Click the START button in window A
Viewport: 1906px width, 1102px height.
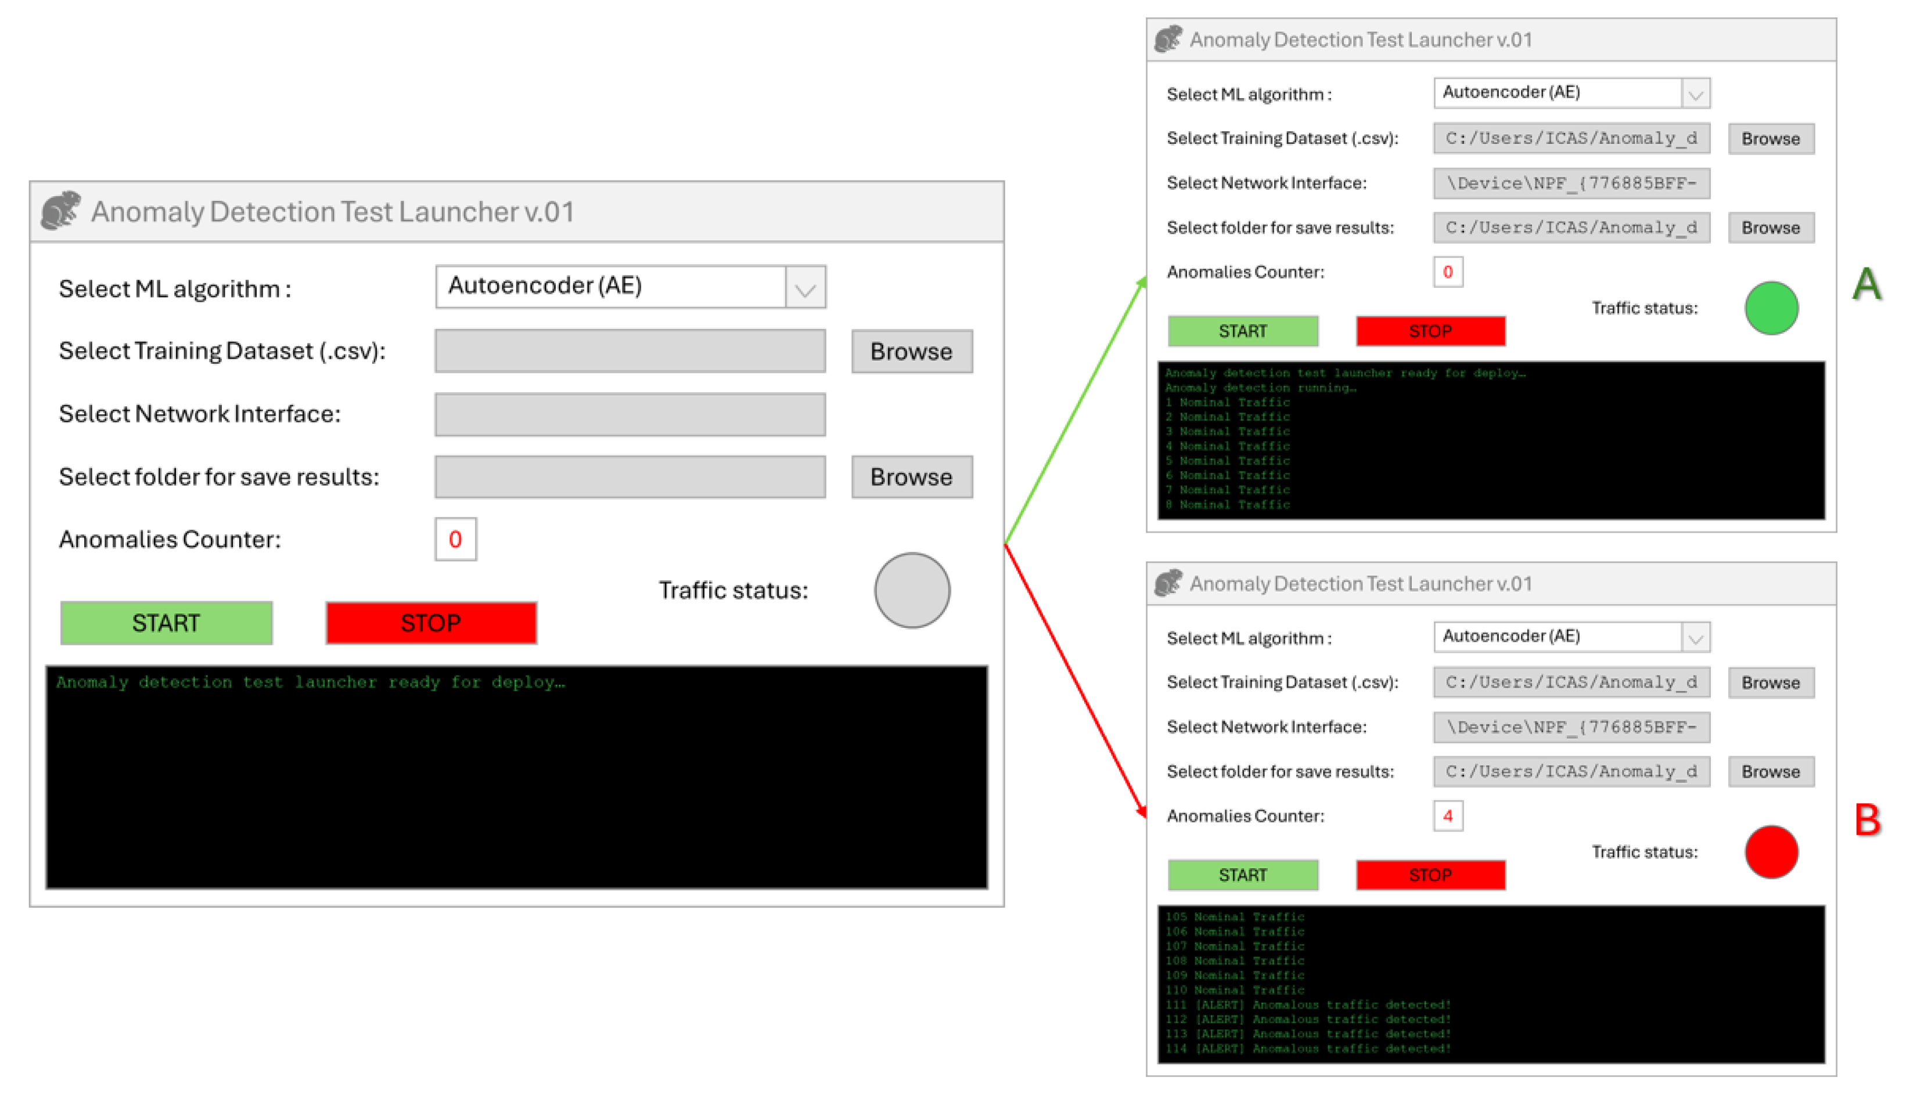tap(1243, 331)
